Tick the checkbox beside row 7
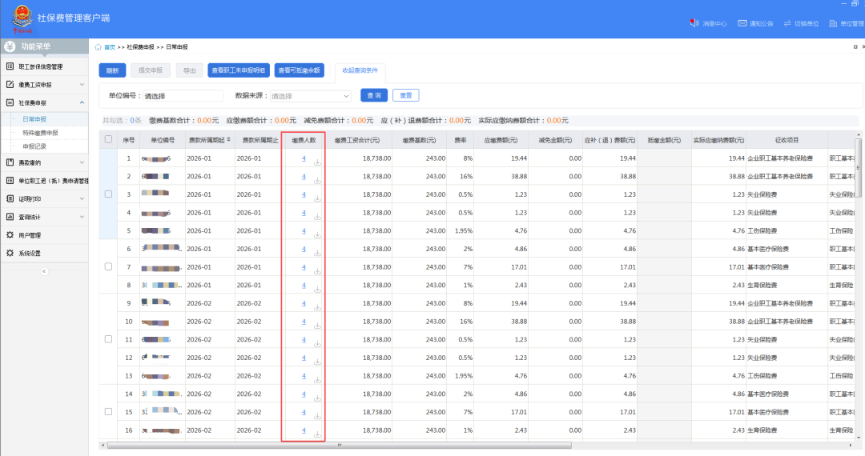The image size is (865, 456). 109,266
